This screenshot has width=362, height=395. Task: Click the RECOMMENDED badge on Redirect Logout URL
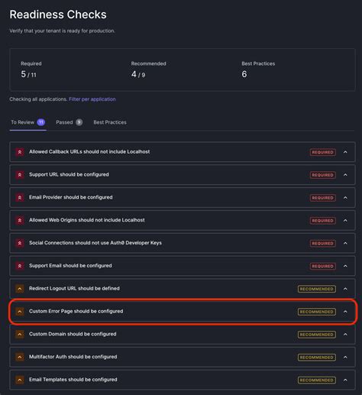pos(316,289)
